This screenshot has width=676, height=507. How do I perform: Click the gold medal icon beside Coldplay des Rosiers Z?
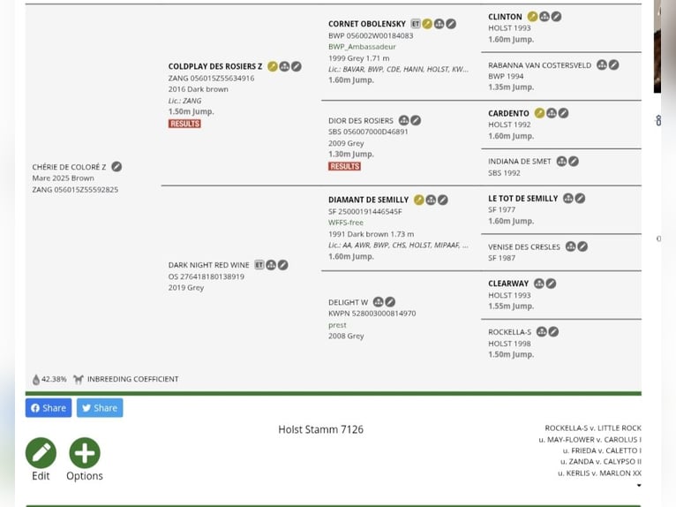(x=272, y=66)
